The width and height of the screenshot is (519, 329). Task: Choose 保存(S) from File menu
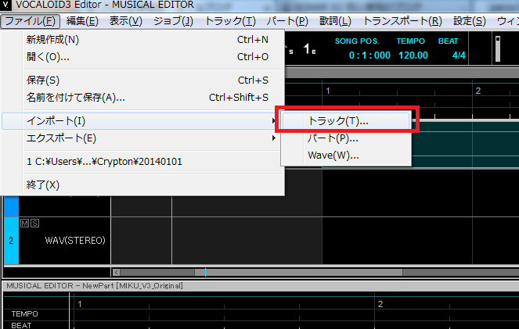click(143, 80)
